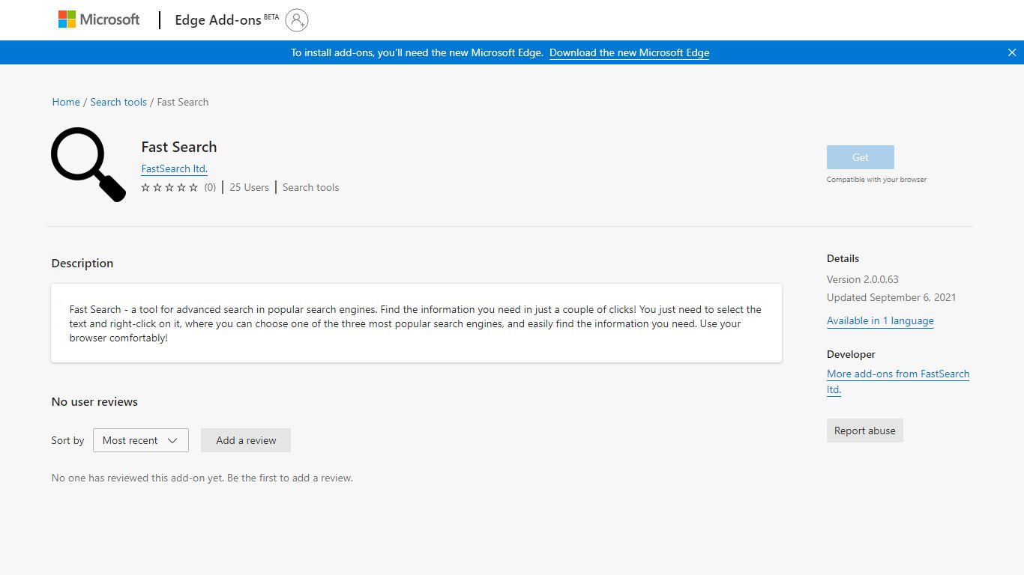The height and width of the screenshot is (575, 1024).
Task: Click Updated September 6, 2021 text
Action: pos(891,297)
